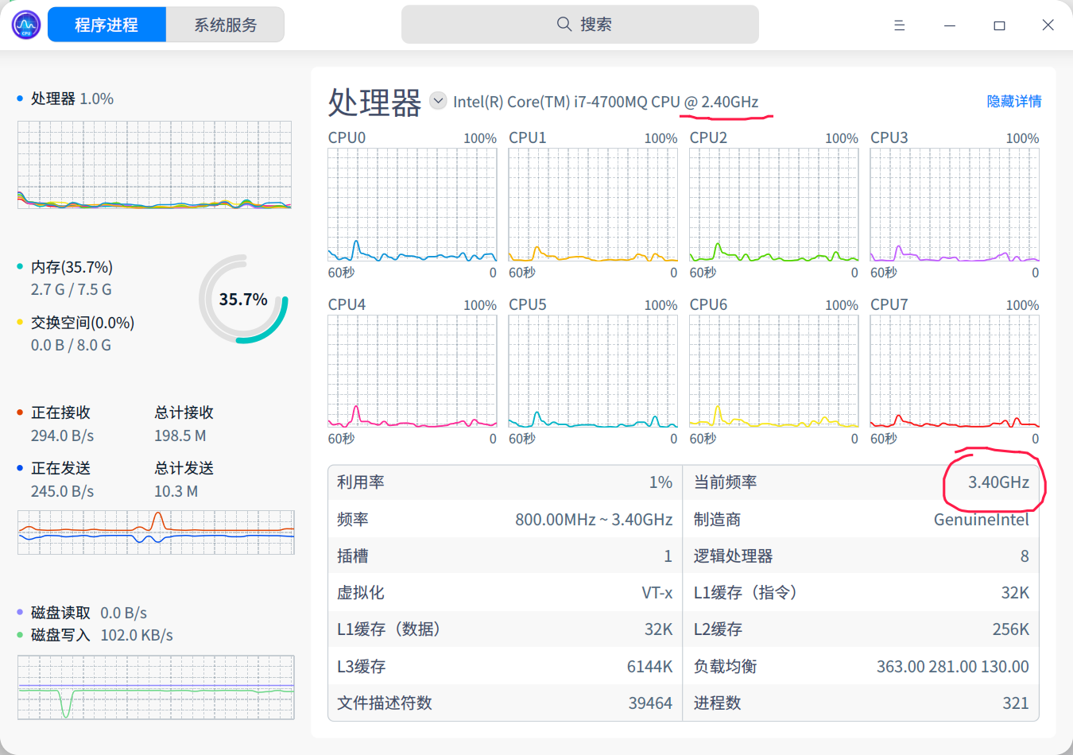Expand the processor dropdown chevron
Image resolution: width=1073 pixels, height=755 pixels.
(438, 101)
